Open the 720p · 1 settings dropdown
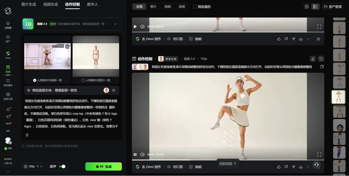This screenshot has width=349, height=176. pos(33,166)
